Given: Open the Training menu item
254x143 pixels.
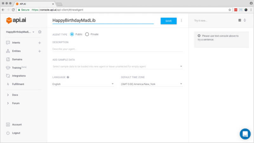Looking at the screenshot, I should (17, 68).
